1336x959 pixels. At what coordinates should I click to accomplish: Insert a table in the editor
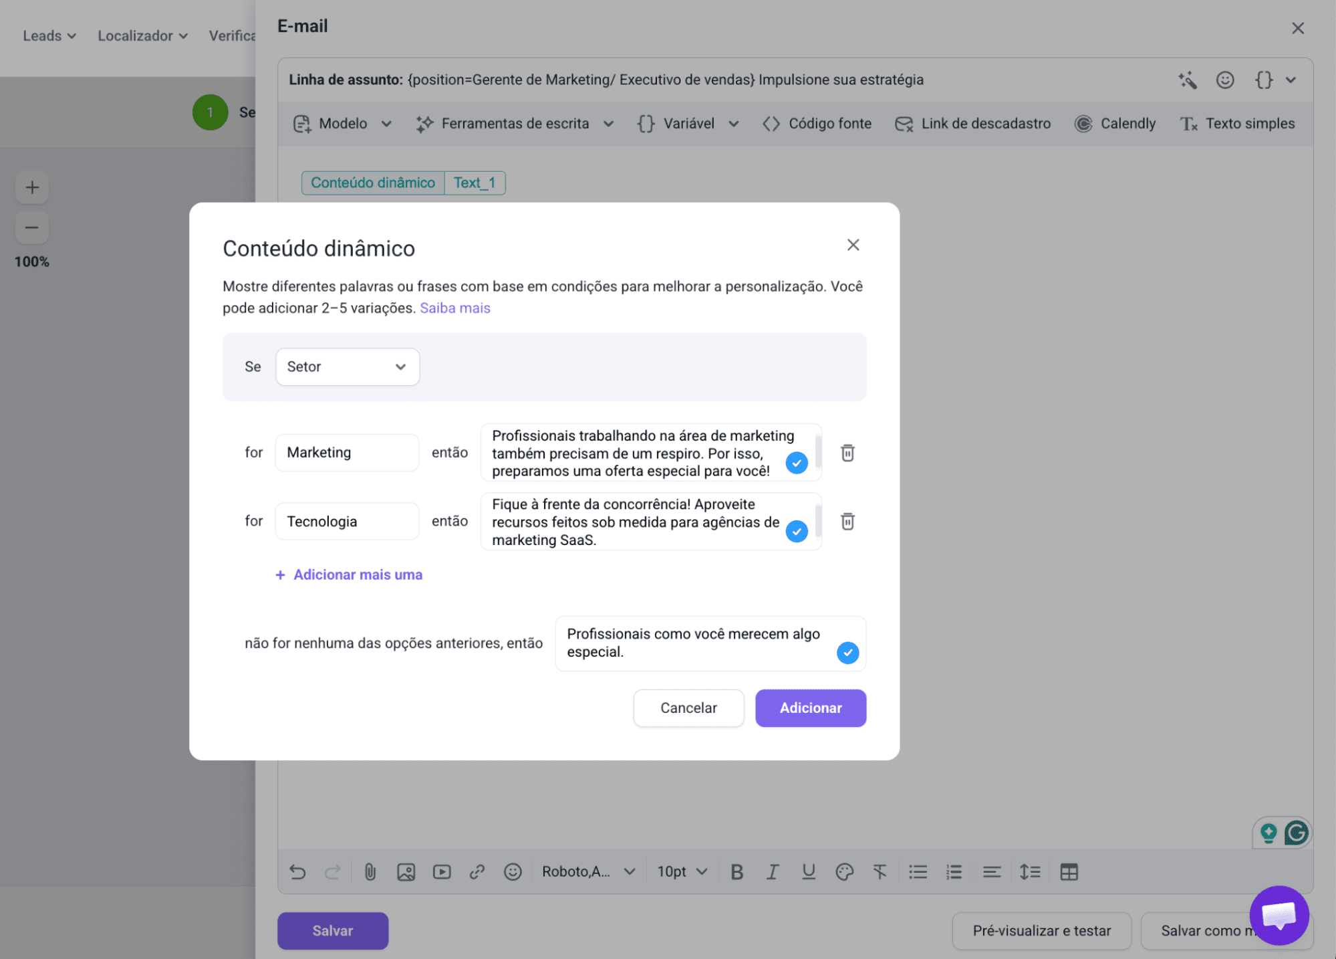click(1069, 871)
